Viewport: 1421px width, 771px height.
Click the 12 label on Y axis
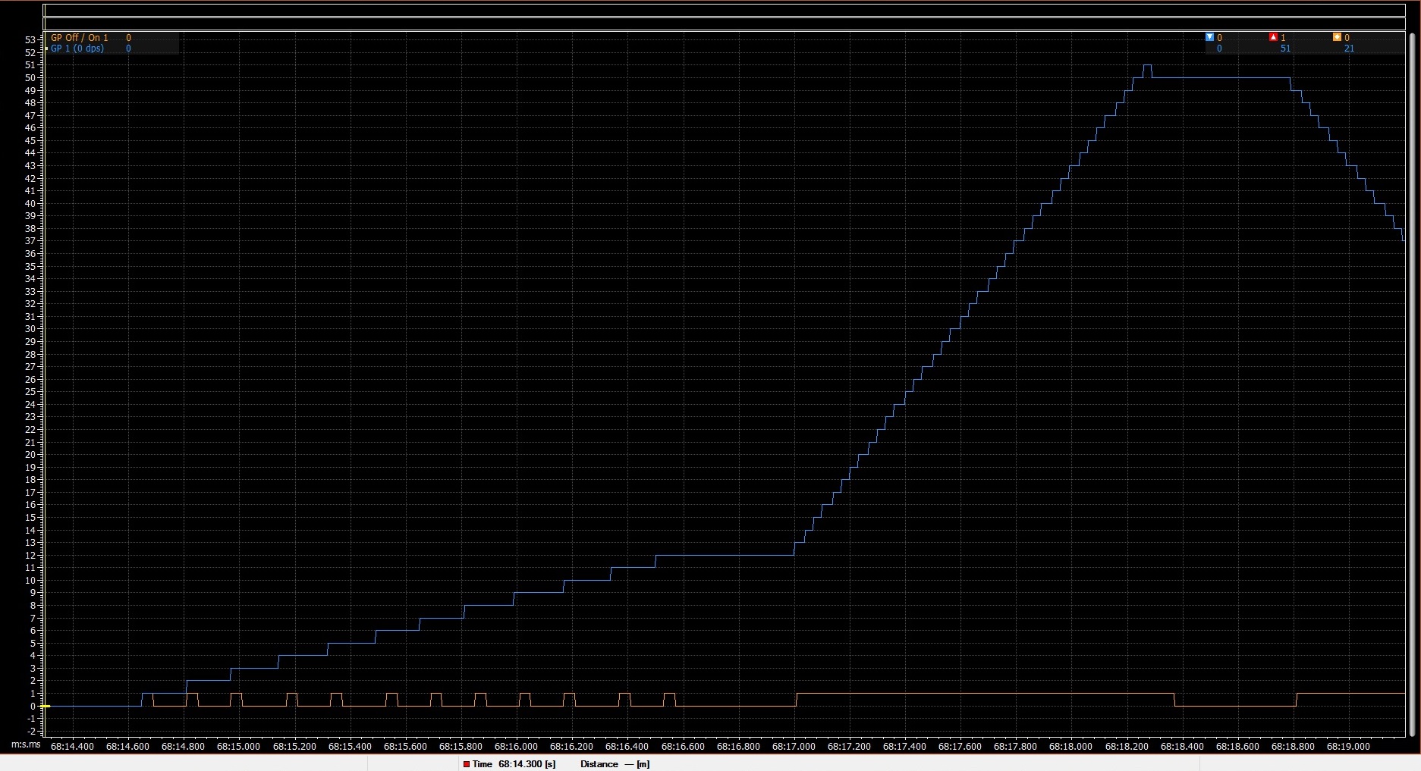coord(30,556)
